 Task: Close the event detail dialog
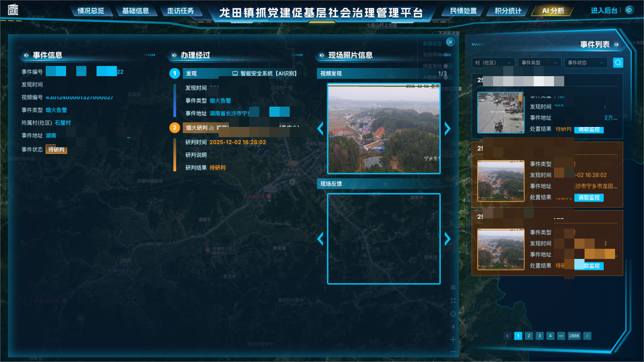click(x=450, y=42)
